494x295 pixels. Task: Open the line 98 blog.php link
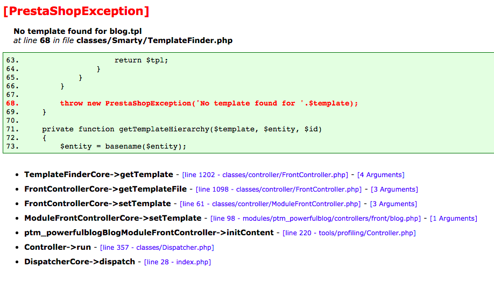click(315, 219)
